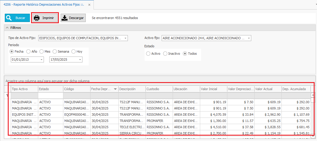Screen dimensions: 317x141
Task: Select the Mes period option
Action: click(42, 51)
